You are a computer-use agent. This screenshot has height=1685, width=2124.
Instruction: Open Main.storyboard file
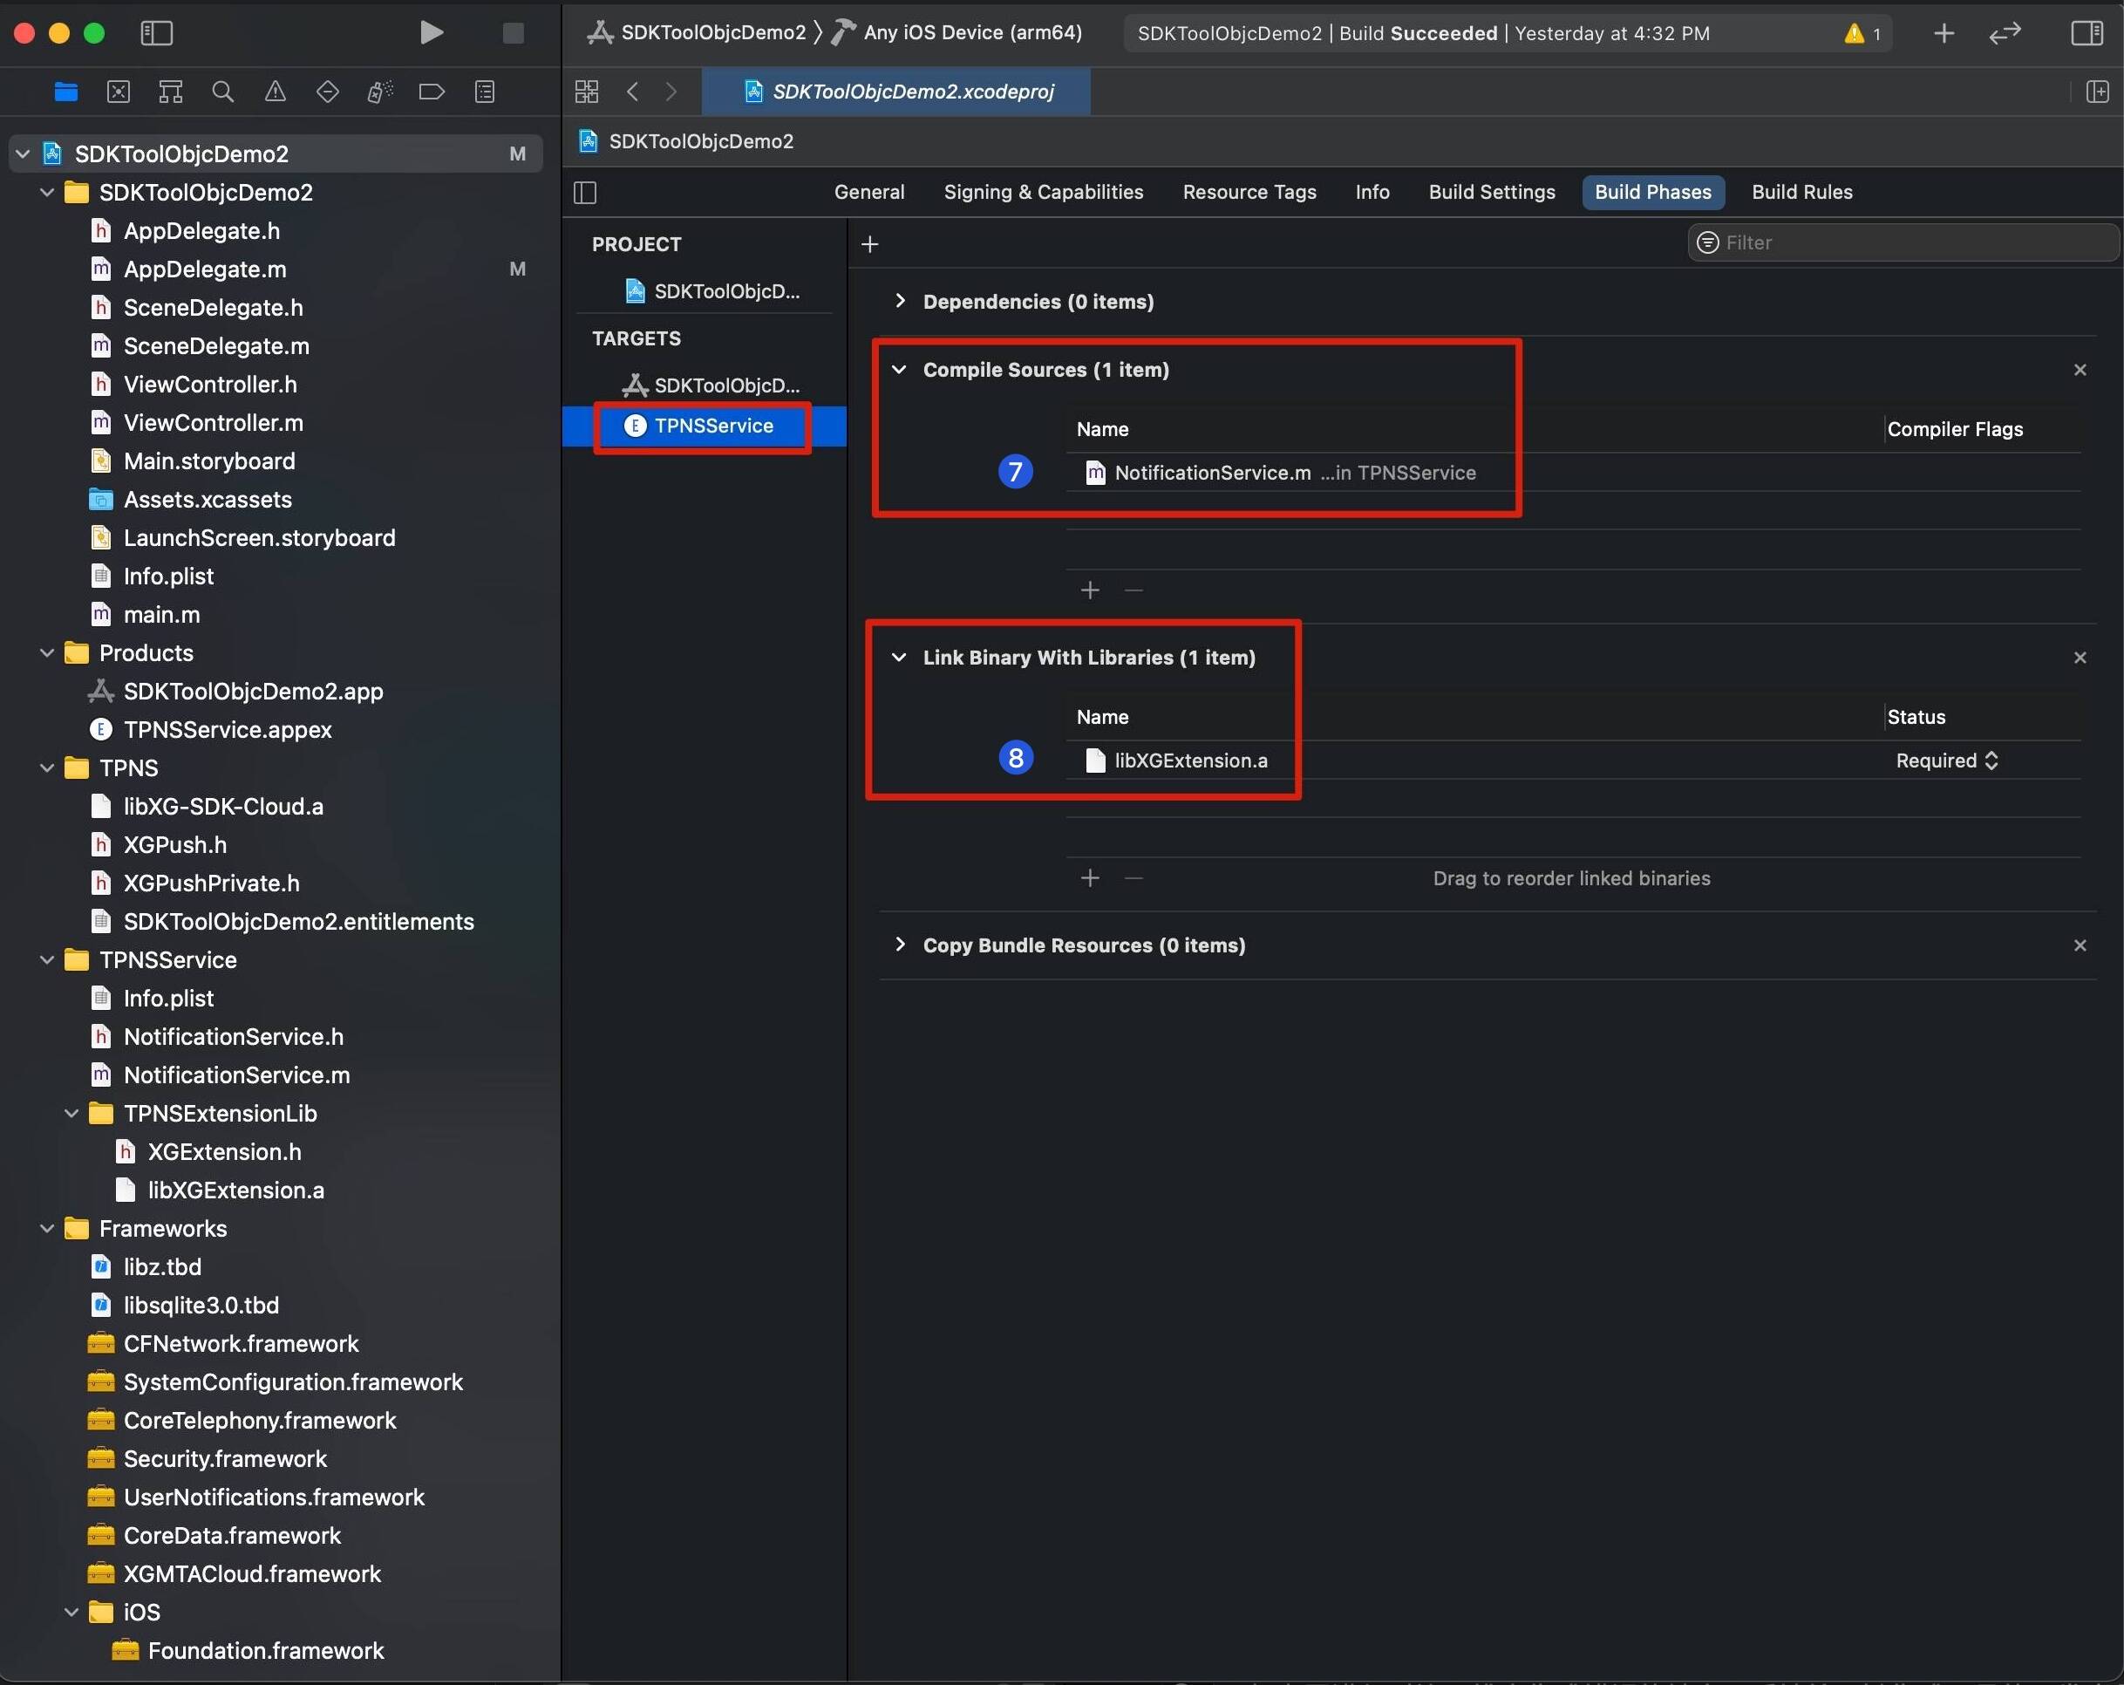[x=209, y=461]
